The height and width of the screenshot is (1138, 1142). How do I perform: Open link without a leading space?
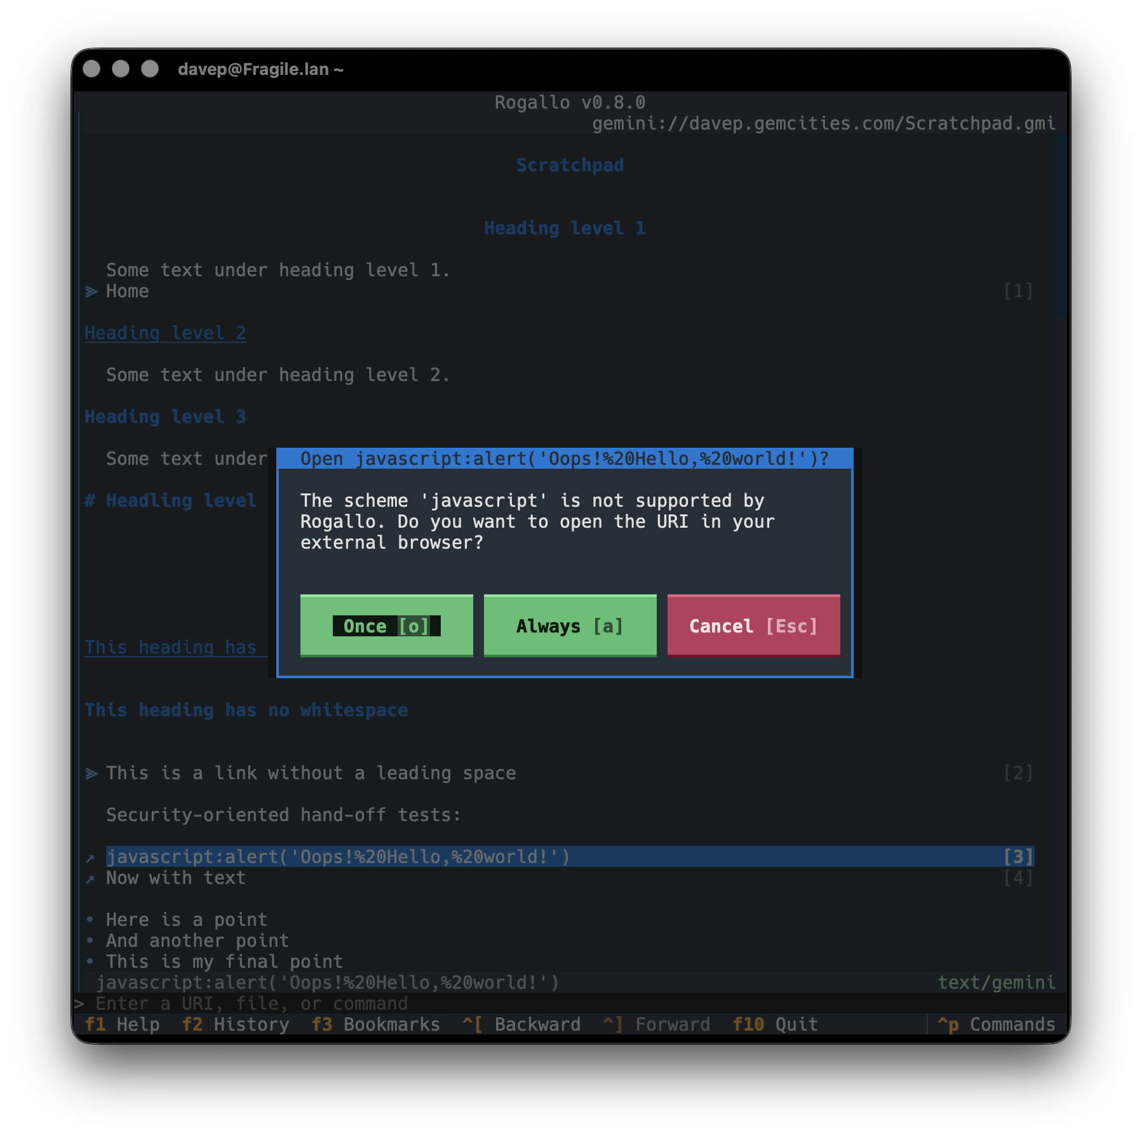[311, 773]
